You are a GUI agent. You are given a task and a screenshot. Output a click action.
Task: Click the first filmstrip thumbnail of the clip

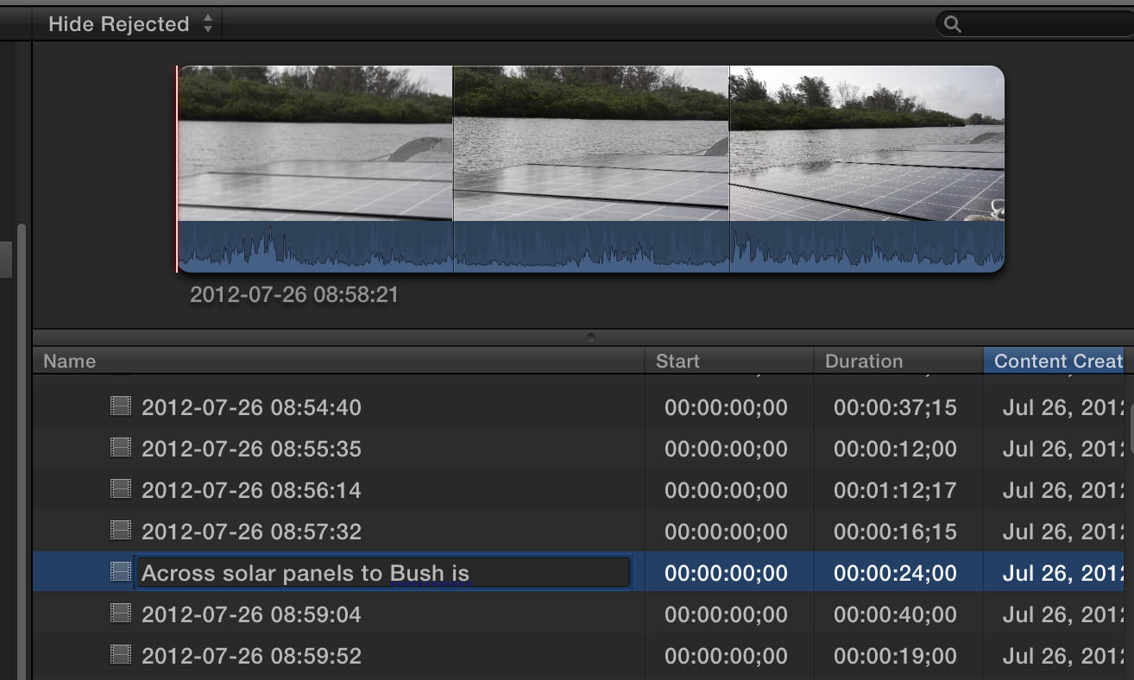[315, 143]
